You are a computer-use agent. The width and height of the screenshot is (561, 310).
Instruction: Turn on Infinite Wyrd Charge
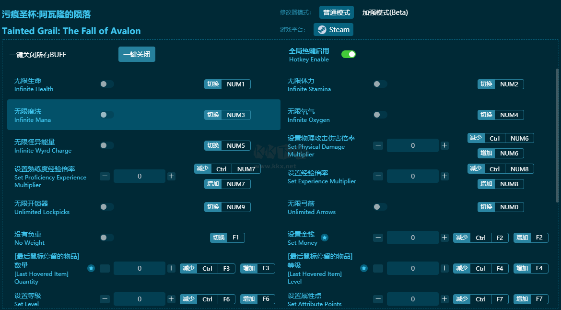[106, 145]
